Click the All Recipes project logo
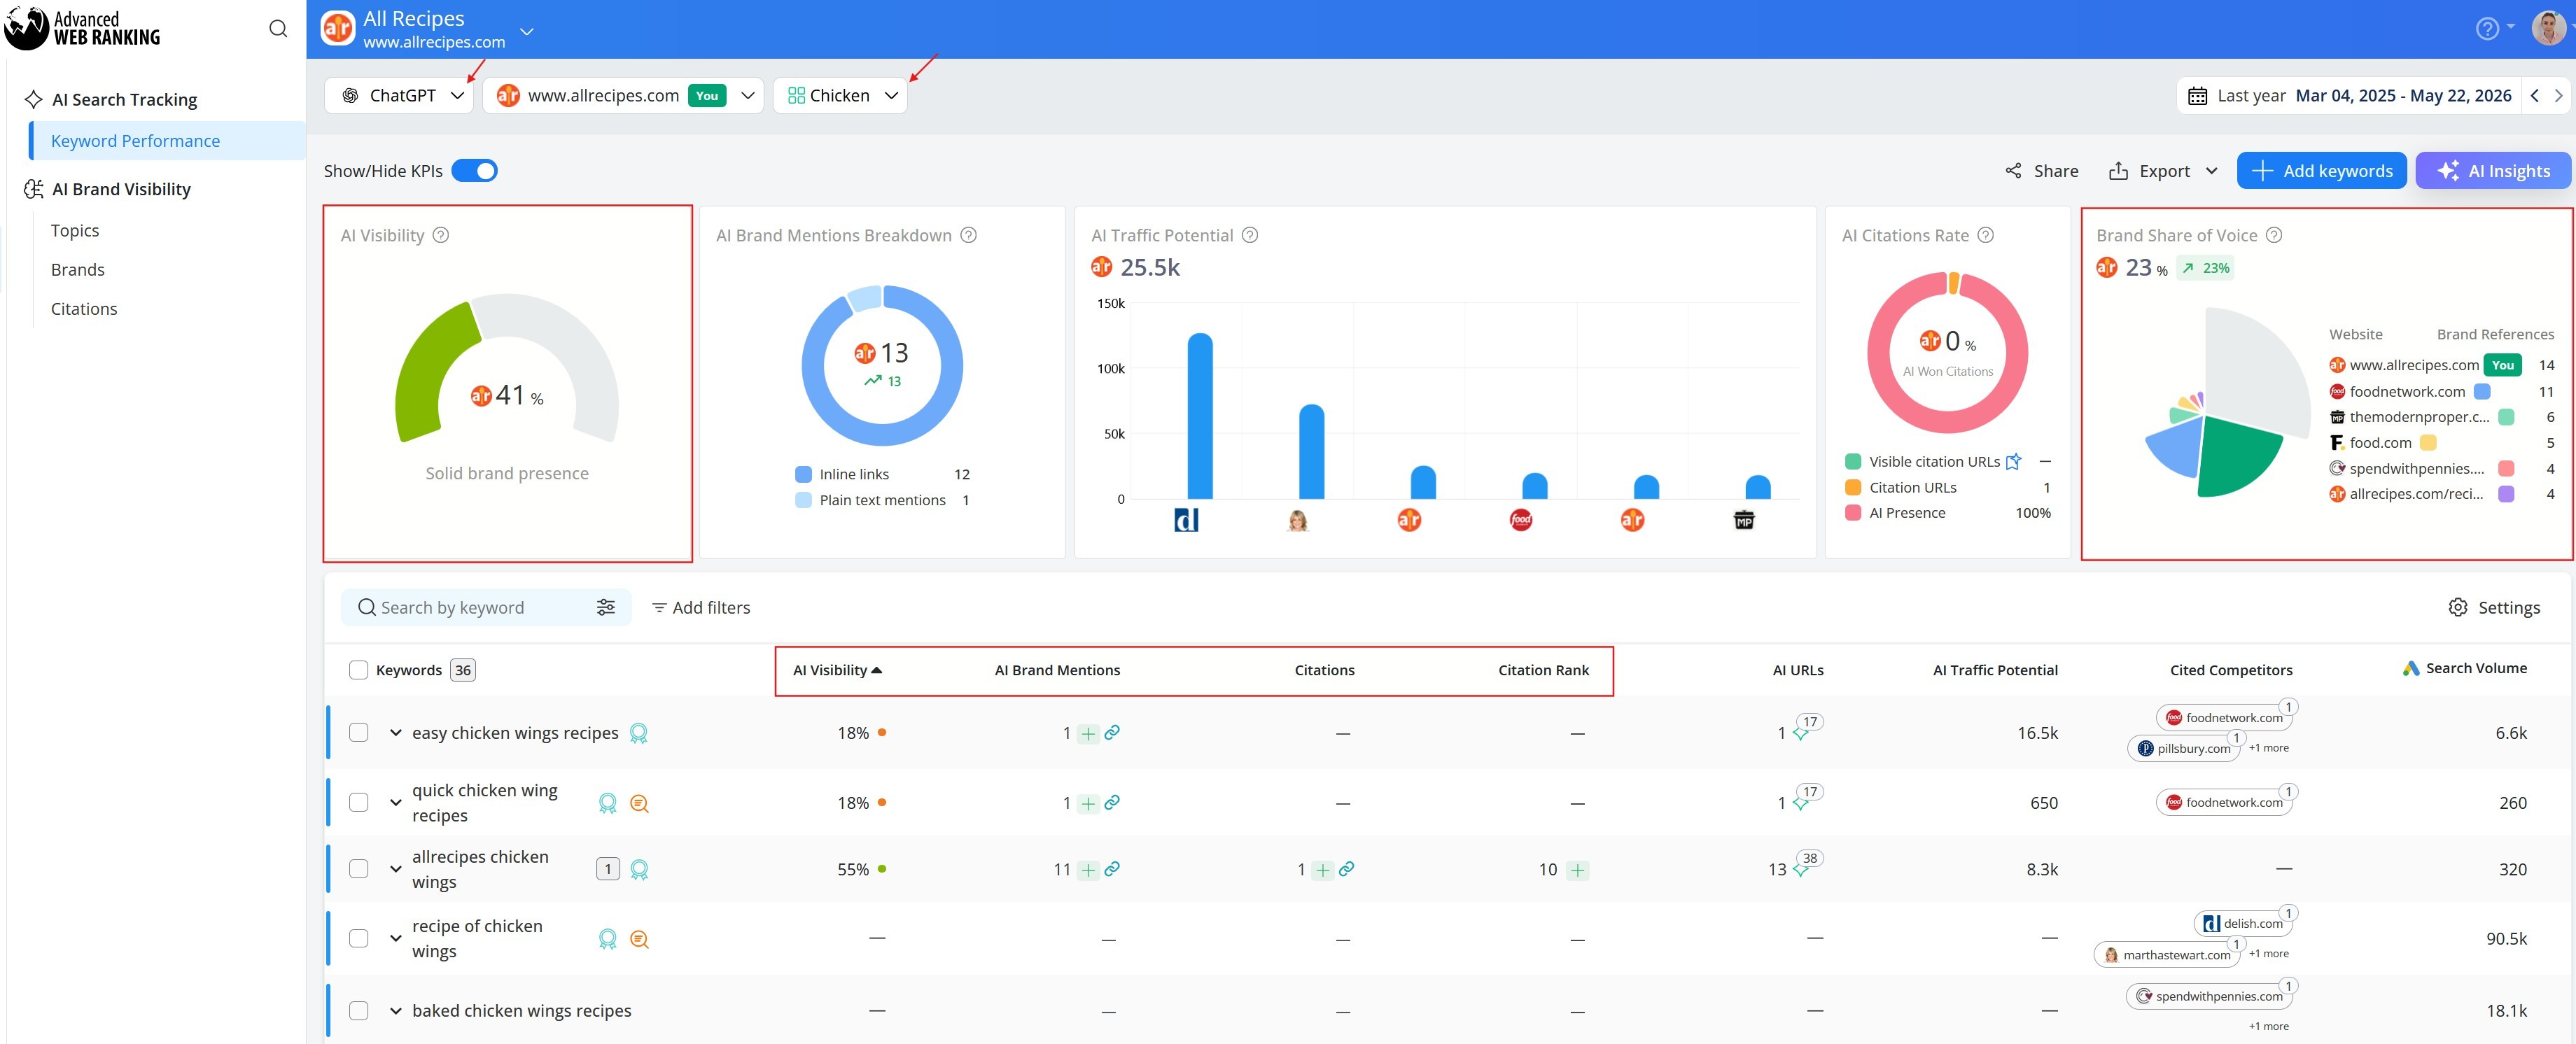 point(337,29)
